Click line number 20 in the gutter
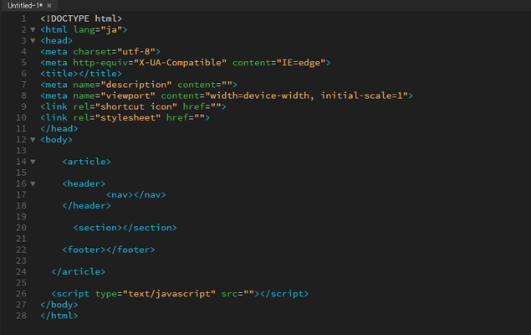Screen dimensions: 531x335 coord(20,227)
